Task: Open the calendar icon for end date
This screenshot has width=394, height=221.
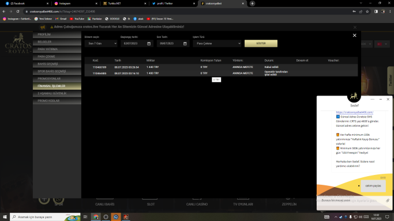Action: [x=185, y=44]
